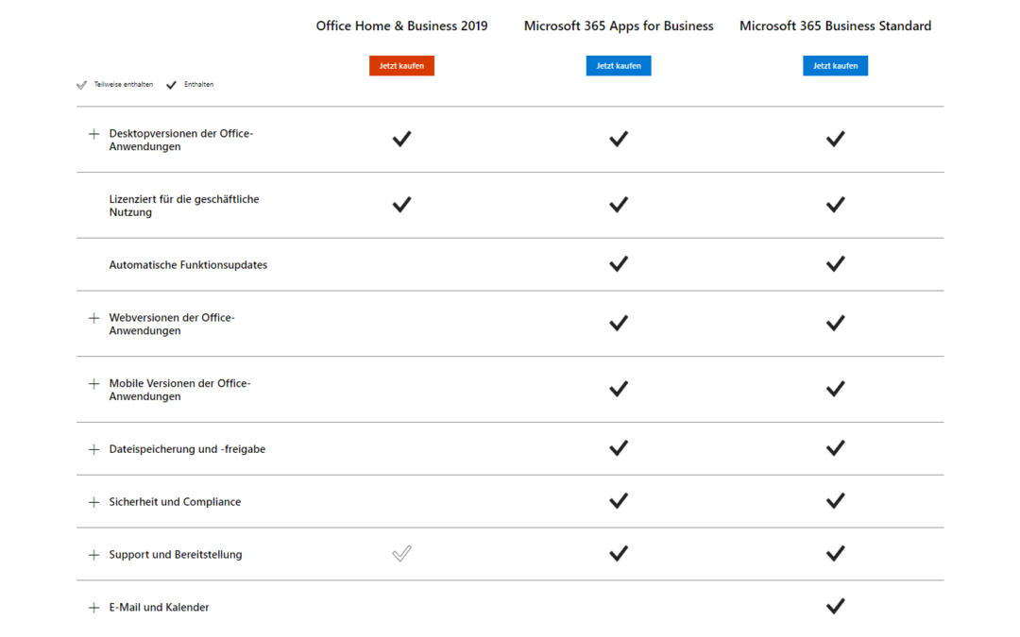Click the Mobile Versionen der Office-Anwendungen label text
Image resolution: width=1020 pixels, height=637 pixels.
(x=179, y=390)
